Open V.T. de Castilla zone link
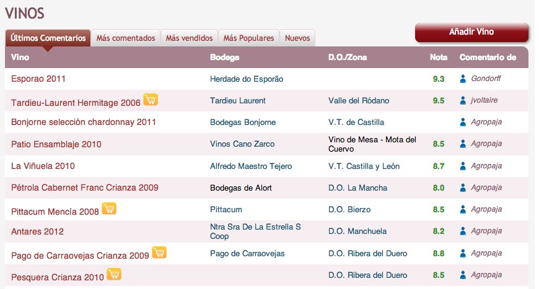 point(356,122)
